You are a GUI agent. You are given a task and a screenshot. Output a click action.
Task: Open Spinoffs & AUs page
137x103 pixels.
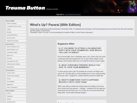coord(16,102)
